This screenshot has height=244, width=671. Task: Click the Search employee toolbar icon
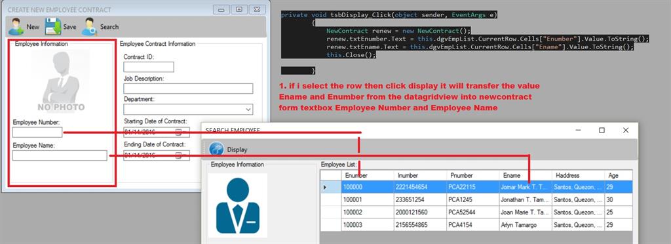click(89, 26)
